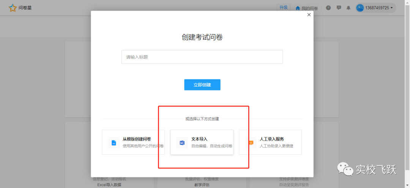Click Excel导入数据 text in background page
Viewport: 410px width, 188px height.
pos(109,185)
